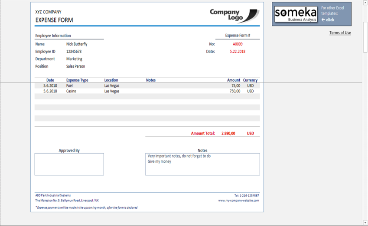368x226 pixels.
Task: Click the Company Logo image
Action: [x=234, y=15]
